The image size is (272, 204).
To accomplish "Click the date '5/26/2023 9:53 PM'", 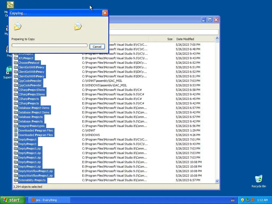I will click(188, 85).
